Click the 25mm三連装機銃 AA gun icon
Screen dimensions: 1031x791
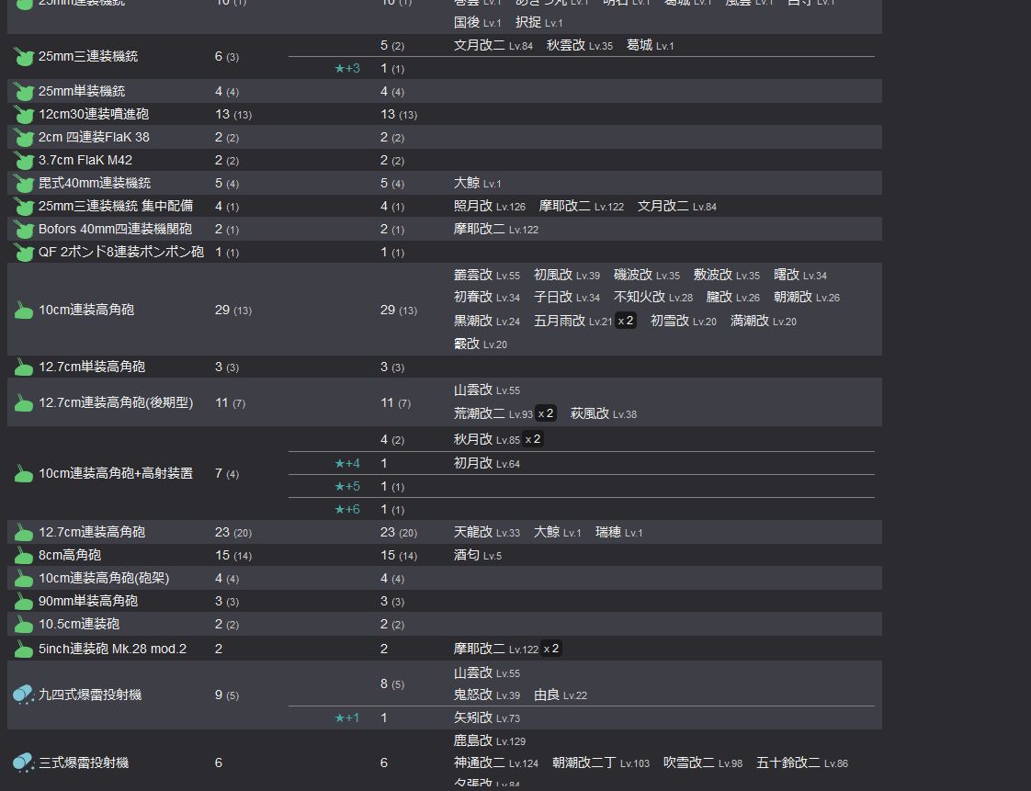pyautogui.click(x=24, y=57)
